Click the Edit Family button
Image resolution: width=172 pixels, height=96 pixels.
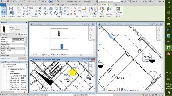pyautogui.click(x=102, y=11)
